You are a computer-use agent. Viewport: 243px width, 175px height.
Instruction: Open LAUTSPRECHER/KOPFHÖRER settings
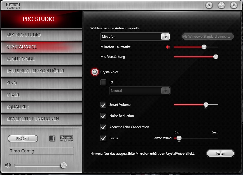click(x=41, y=71)
